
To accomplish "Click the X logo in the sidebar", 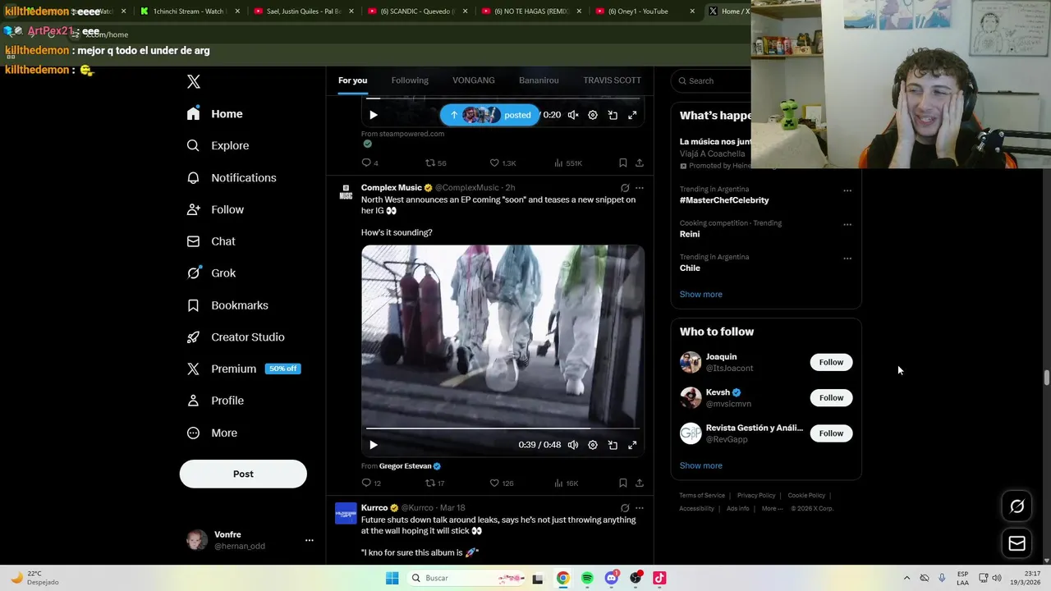I will click(x=194, y=81).
